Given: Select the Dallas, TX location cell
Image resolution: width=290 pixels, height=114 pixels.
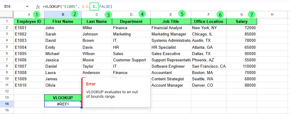Looking at the screenshot, I should [x=209, y=54].
